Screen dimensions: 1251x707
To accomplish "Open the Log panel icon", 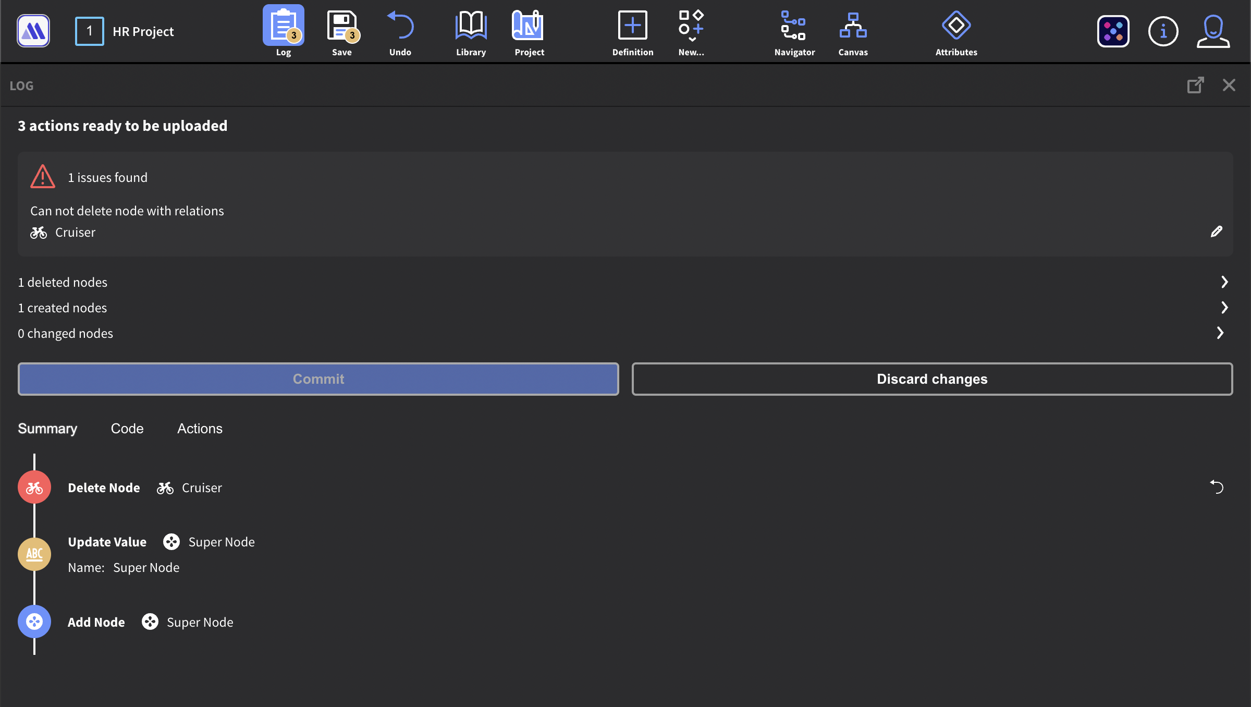I will (x=283, y=26).
